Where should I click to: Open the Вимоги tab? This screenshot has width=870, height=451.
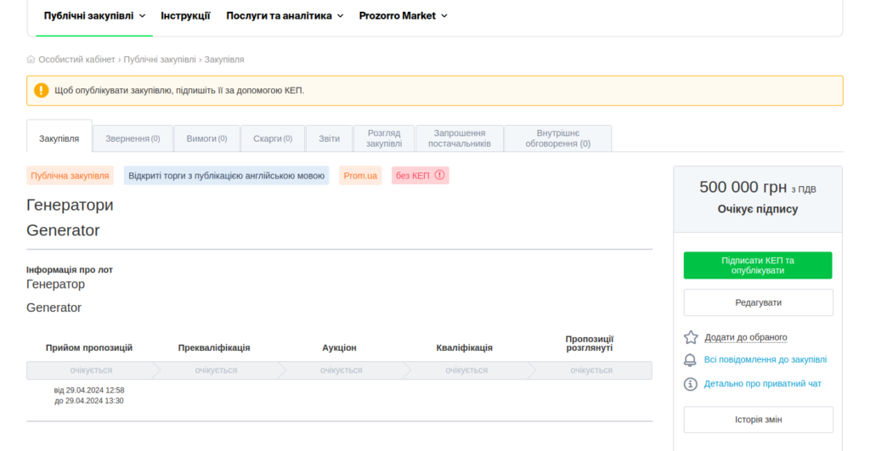pyautogui.click(x=206, y=138)
